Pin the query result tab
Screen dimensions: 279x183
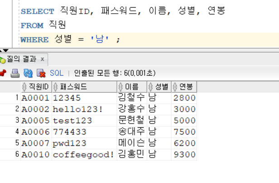pyautogui.click(x=3, y=73)
